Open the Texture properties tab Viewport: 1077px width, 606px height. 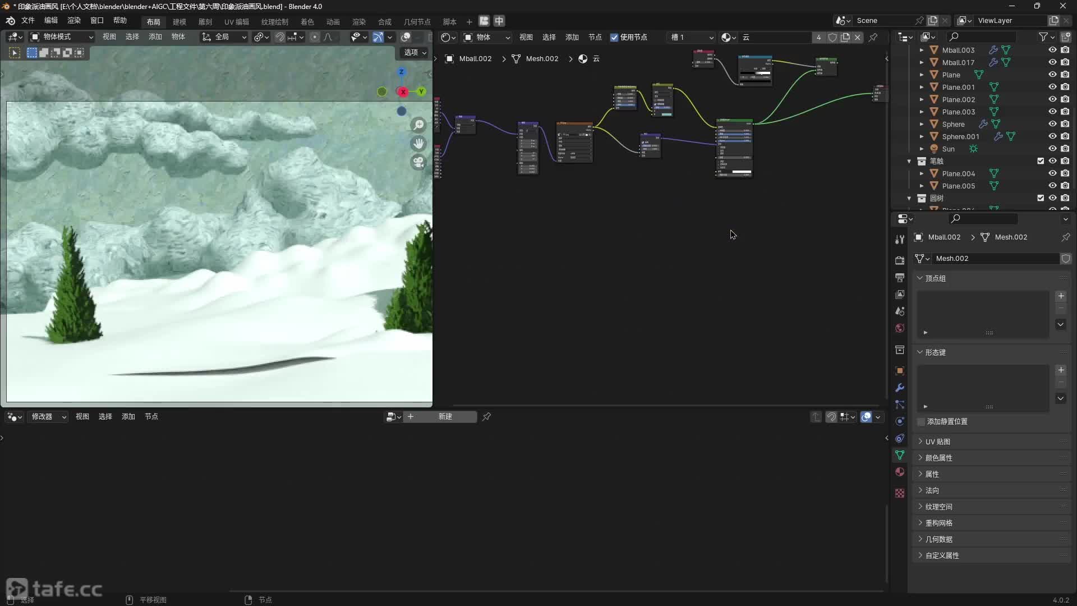(900, 493)
